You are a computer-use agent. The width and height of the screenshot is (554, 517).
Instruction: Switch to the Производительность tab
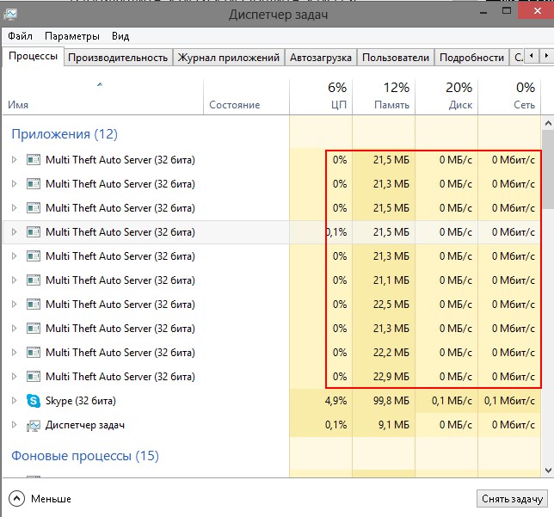pos(118,58)
